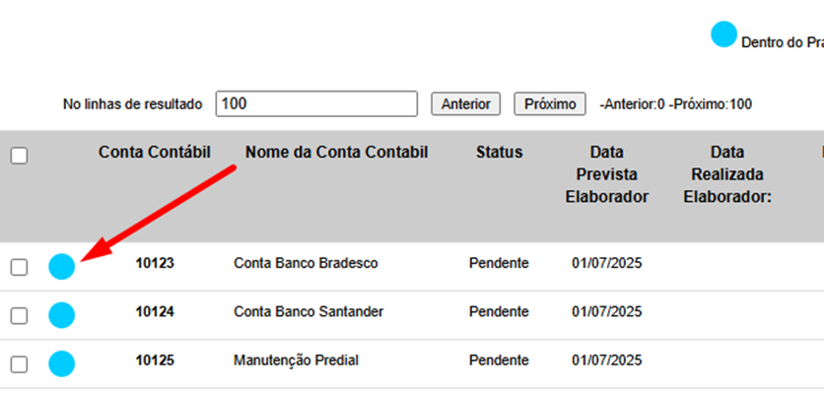
Task: Check the box for Conta Banco Bradesco
Action: pos(20,267)
